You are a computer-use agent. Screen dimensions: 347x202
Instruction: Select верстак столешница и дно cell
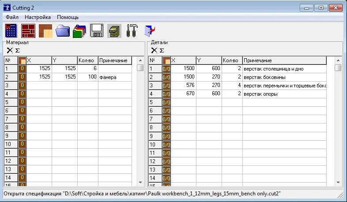tap(284, 69)
